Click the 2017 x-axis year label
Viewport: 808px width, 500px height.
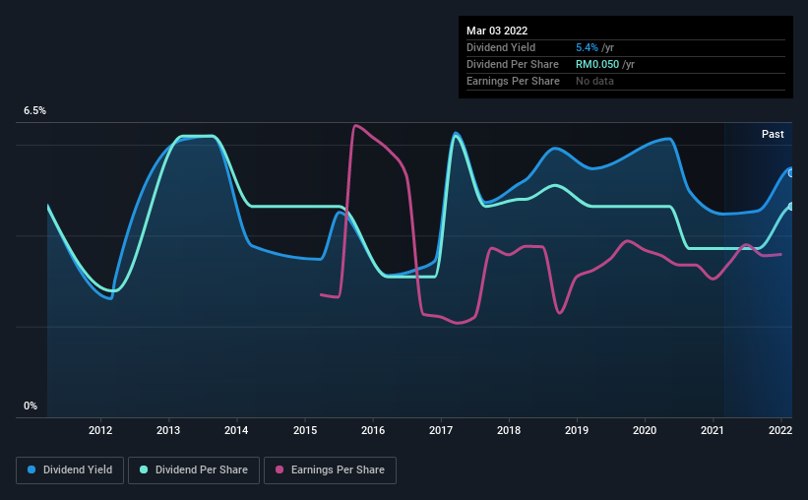coord(441,430)
